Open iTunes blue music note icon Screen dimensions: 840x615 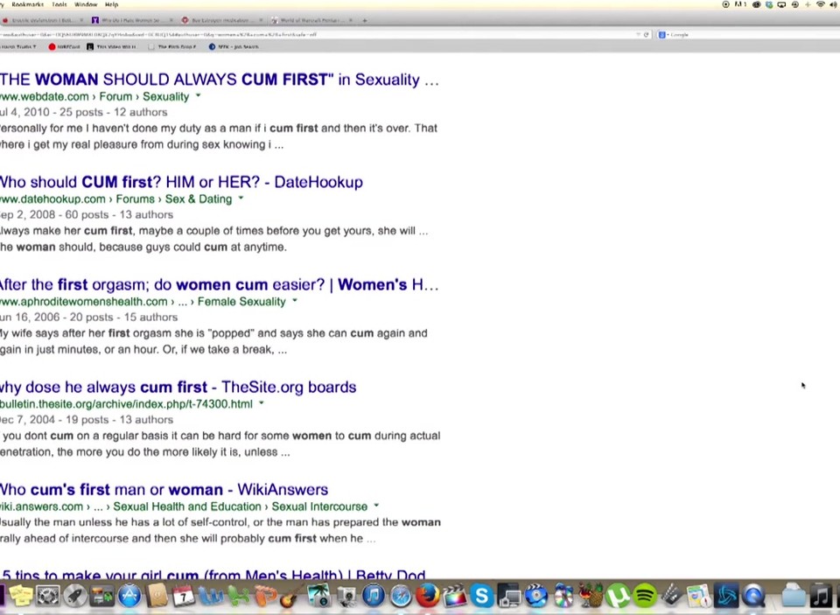pos(374,595)
